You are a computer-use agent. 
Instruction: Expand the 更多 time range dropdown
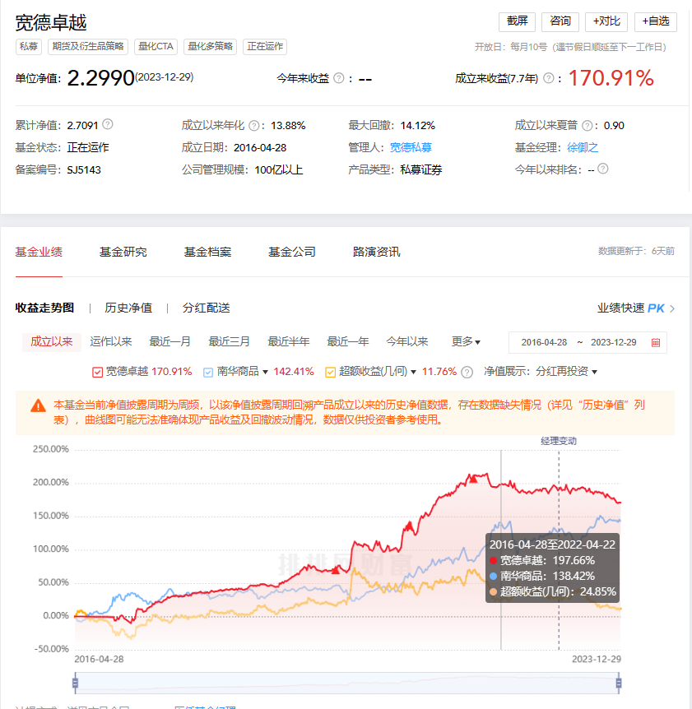click(466, 342)
